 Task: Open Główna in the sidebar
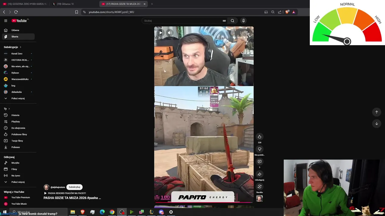(18, 30)
